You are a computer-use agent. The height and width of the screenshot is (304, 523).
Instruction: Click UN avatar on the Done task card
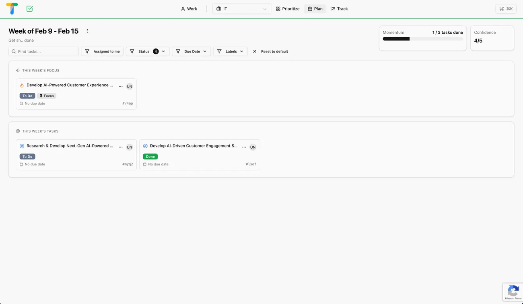[253, 147]
